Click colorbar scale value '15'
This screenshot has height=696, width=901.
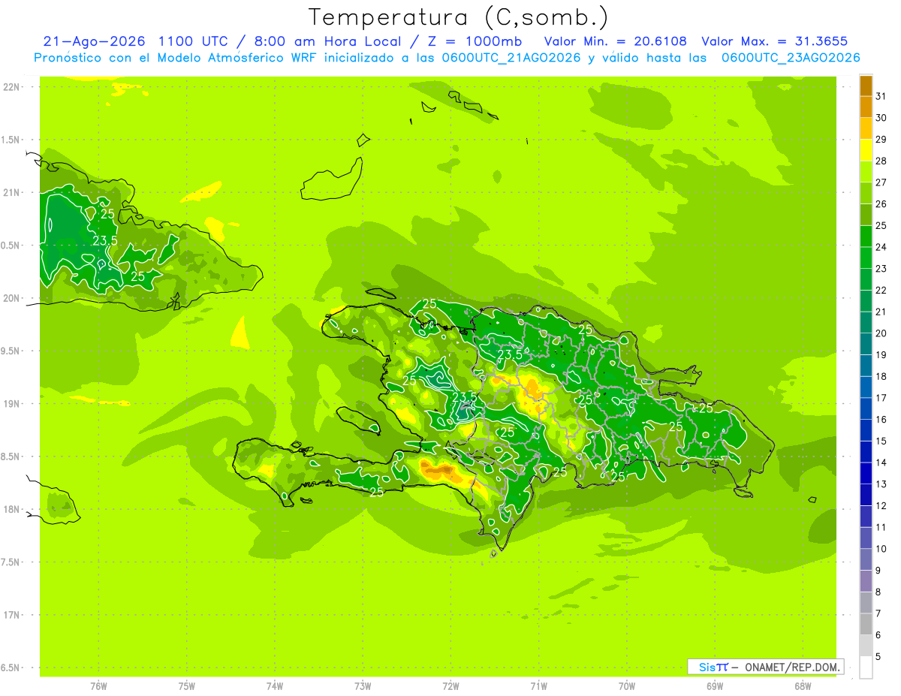click(881, 441)
